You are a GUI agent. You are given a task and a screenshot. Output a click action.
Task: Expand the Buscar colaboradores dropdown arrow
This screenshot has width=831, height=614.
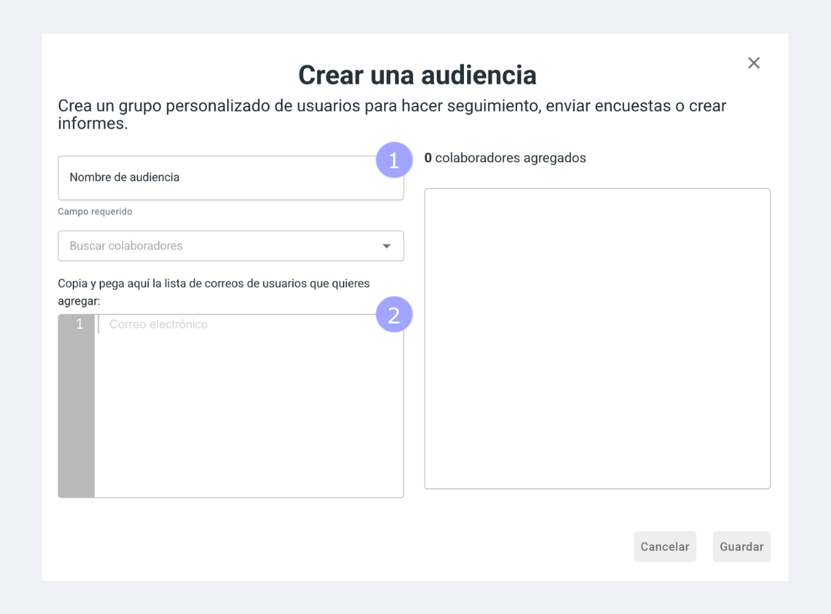coord(386,246)
